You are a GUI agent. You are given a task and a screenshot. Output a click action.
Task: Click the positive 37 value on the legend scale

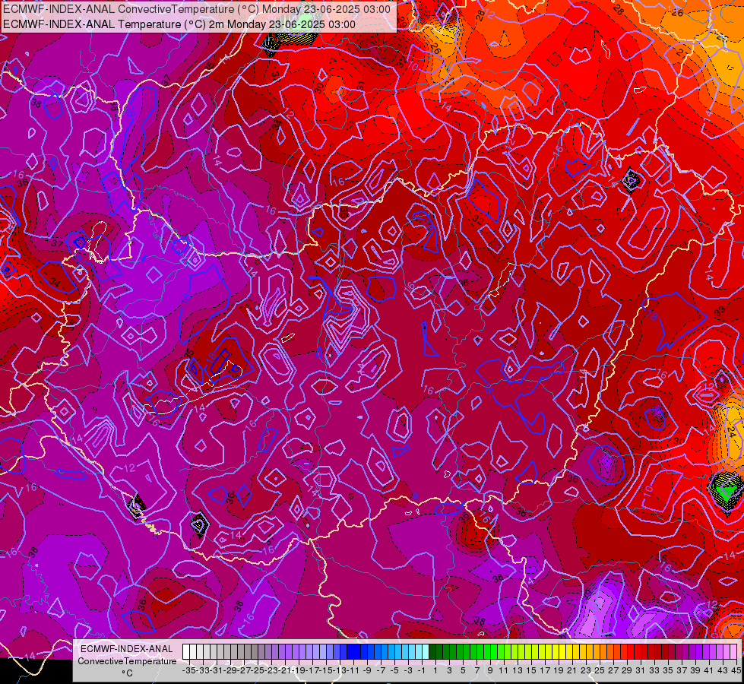682,670
